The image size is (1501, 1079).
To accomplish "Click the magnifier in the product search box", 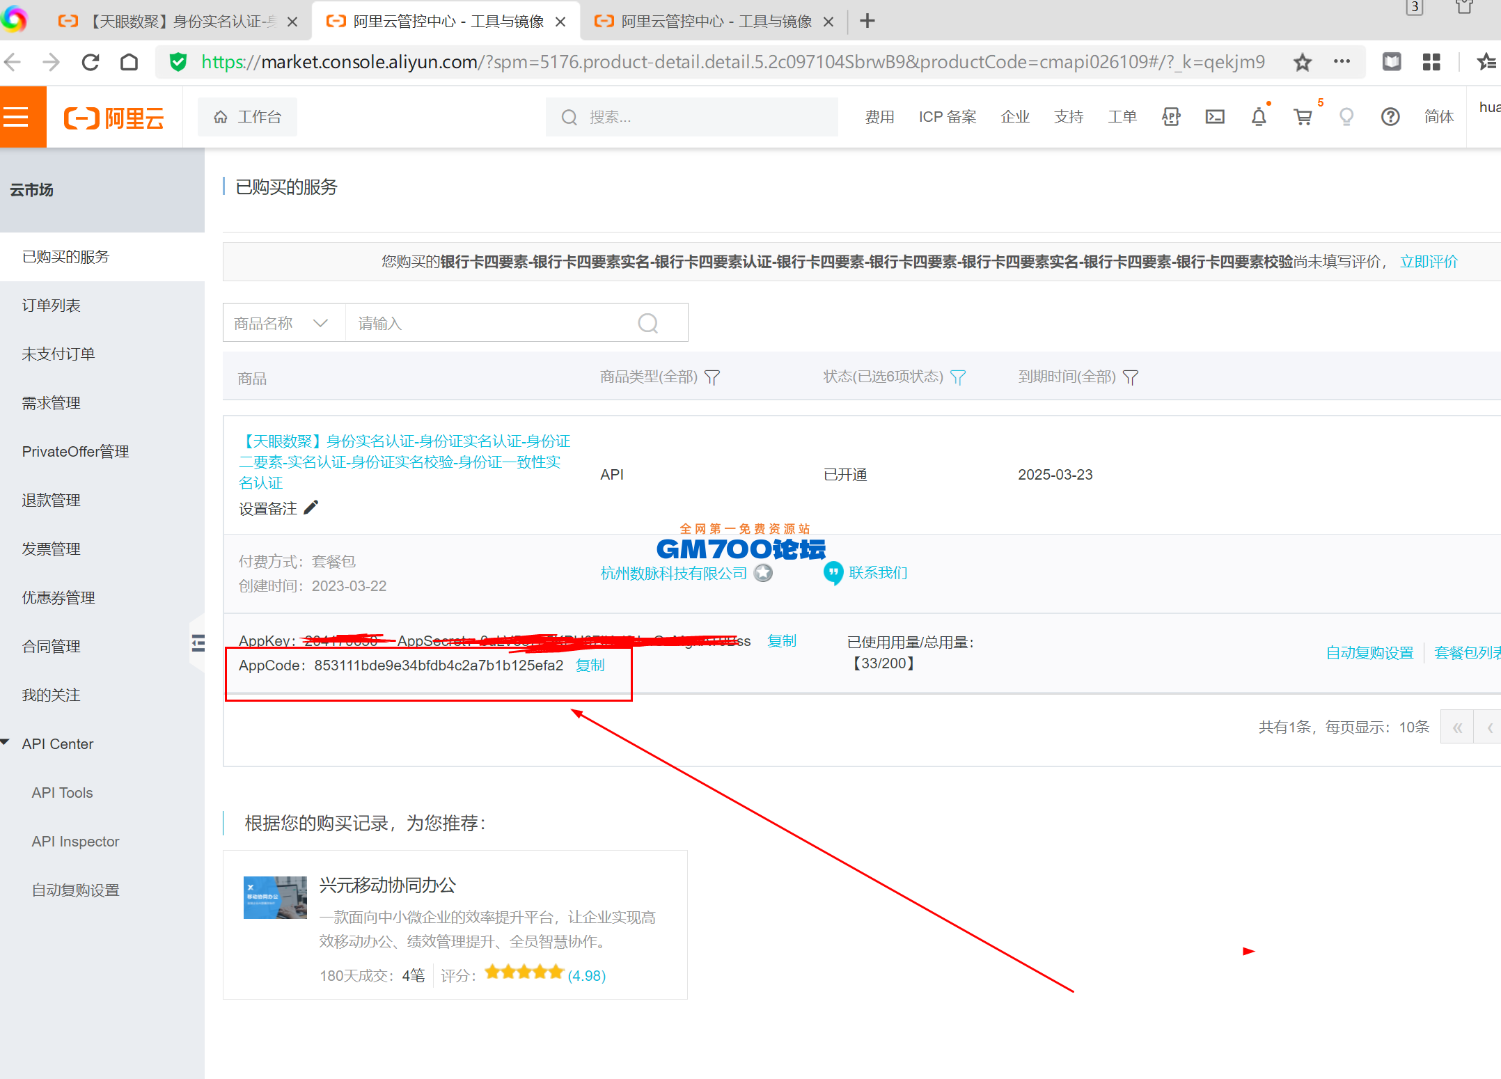I will [647, 322].
